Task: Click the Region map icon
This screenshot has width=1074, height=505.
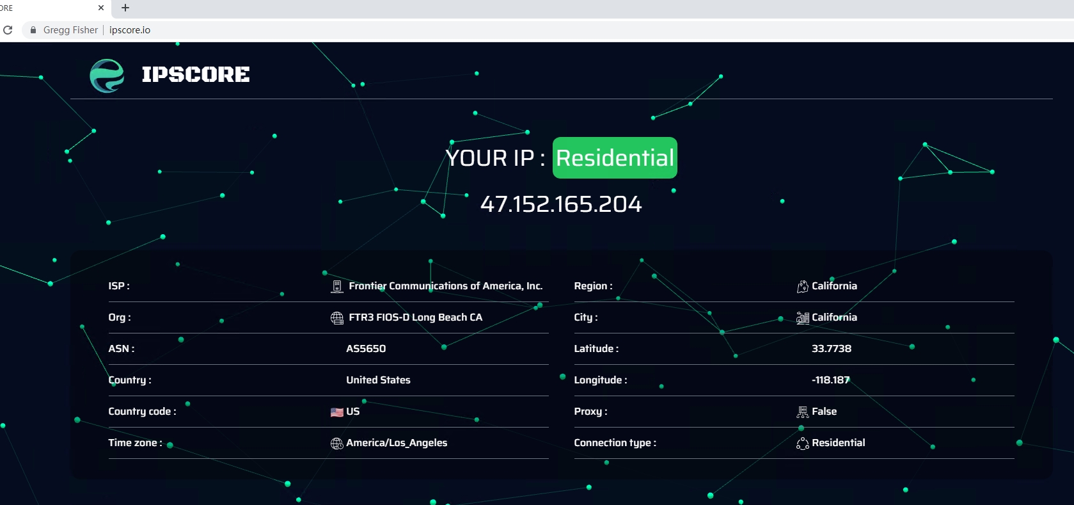Action: [802, 286]
